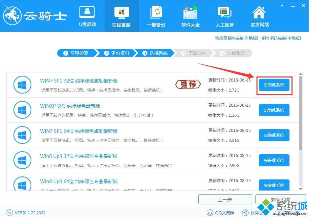Install the WIN7 SP1 32位 system
This screenshot has height=217, width=309.
[x=274, y=85]
